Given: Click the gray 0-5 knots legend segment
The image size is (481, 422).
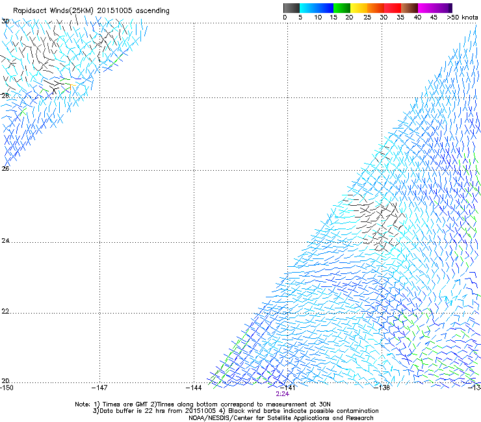Looking at the screenshot, I should 291,8.
